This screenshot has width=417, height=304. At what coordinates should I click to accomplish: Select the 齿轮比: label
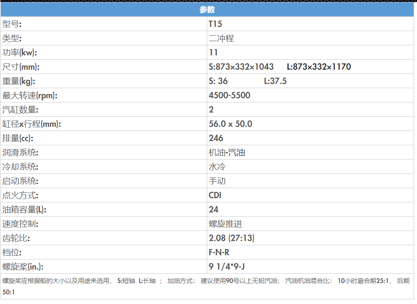pyautogui.click(x=16, y=238)
